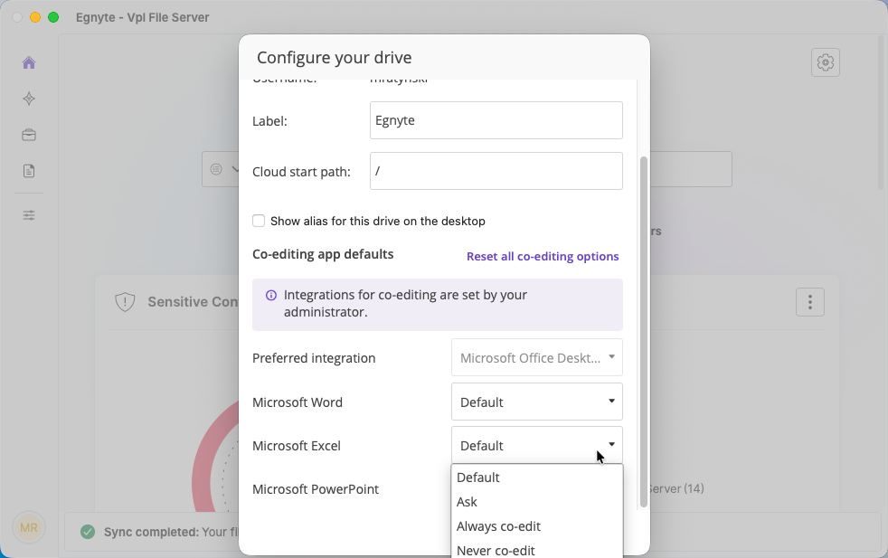The width and height of the screenshot is (888, 558).
Task: Click the green sync completed checkmark
Action: click(x=88, y=532)
